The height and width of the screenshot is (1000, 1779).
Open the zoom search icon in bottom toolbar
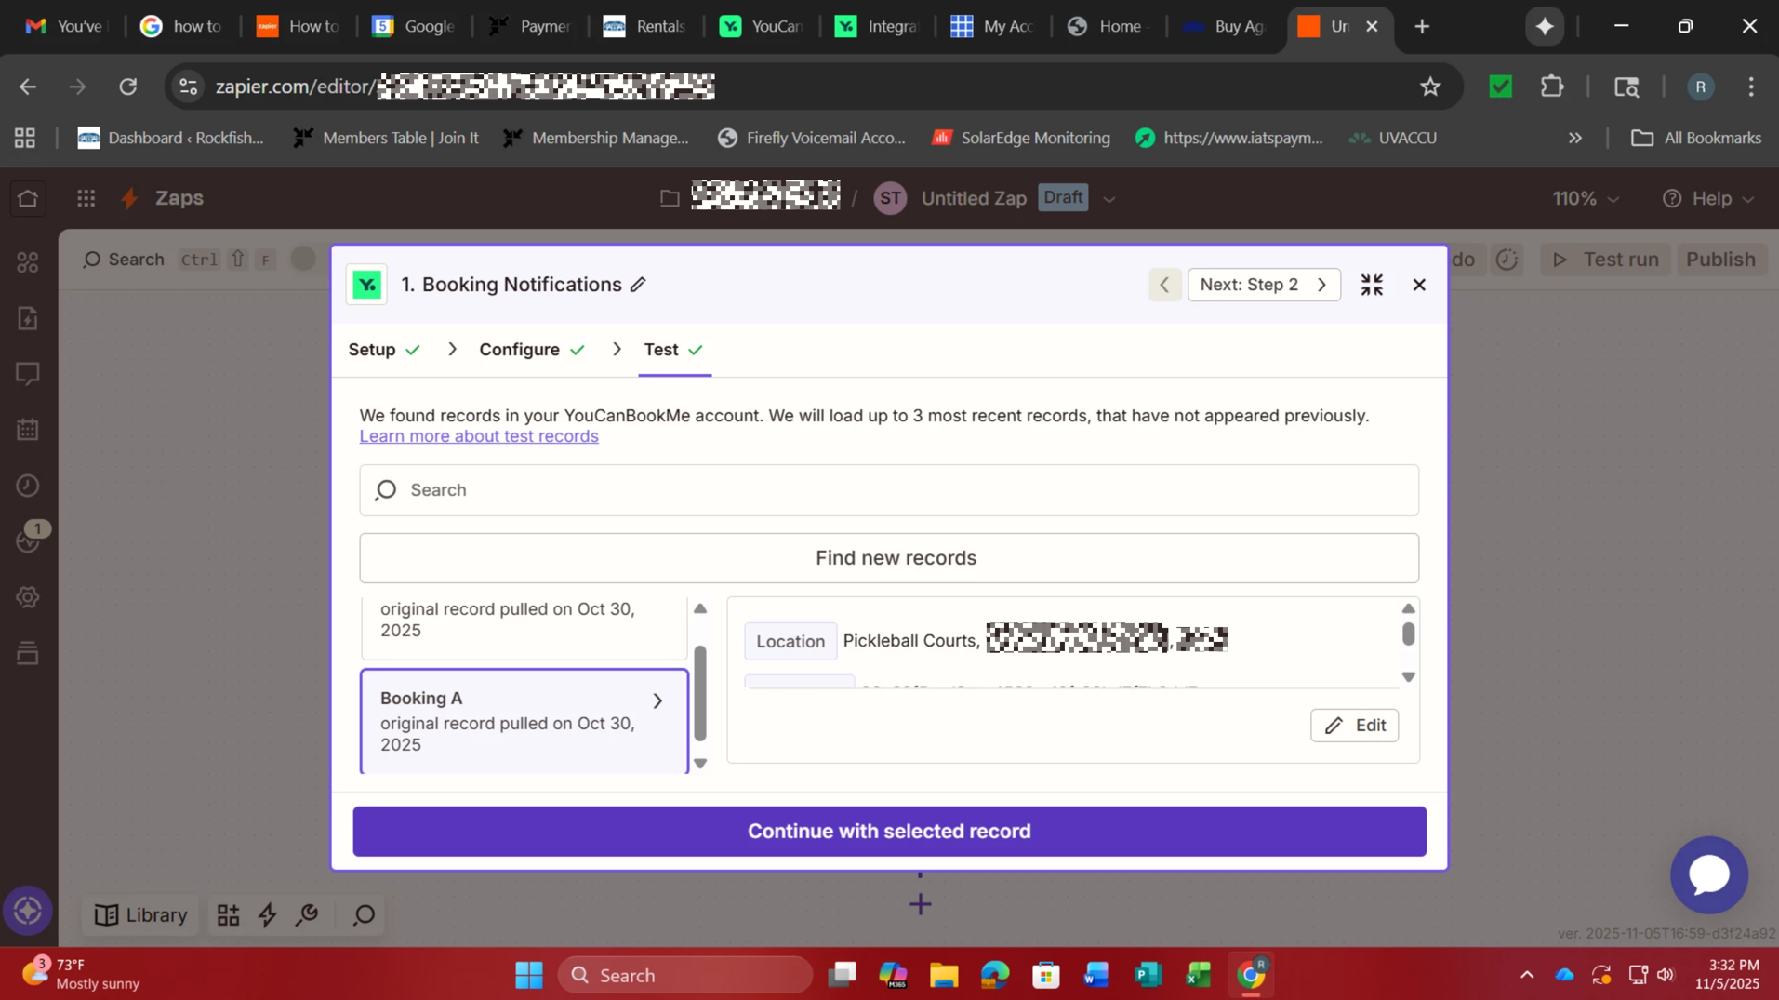tap(363, 915)
